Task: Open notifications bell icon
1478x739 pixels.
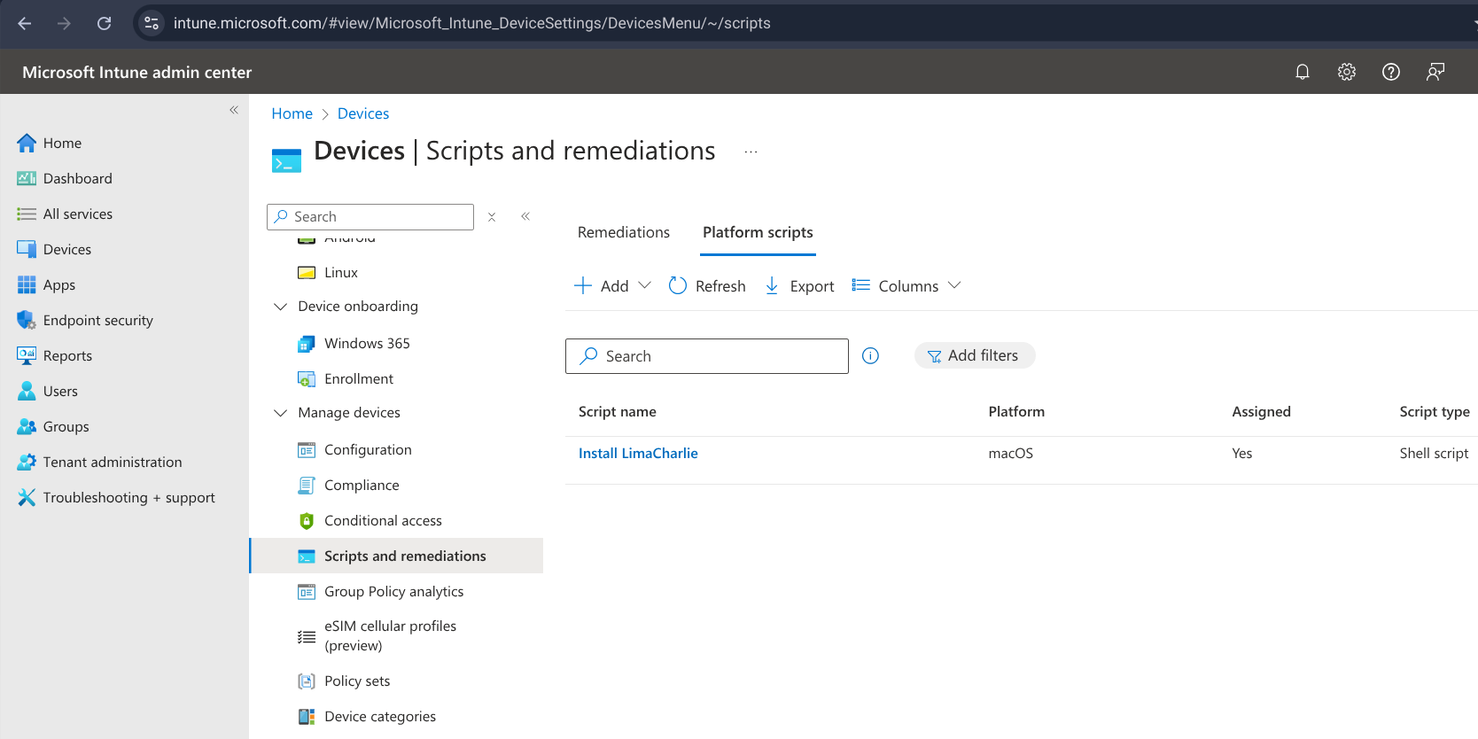Action: (1302, 72)
